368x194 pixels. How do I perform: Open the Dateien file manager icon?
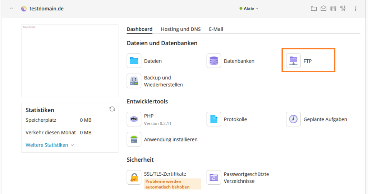click(134, 61)
